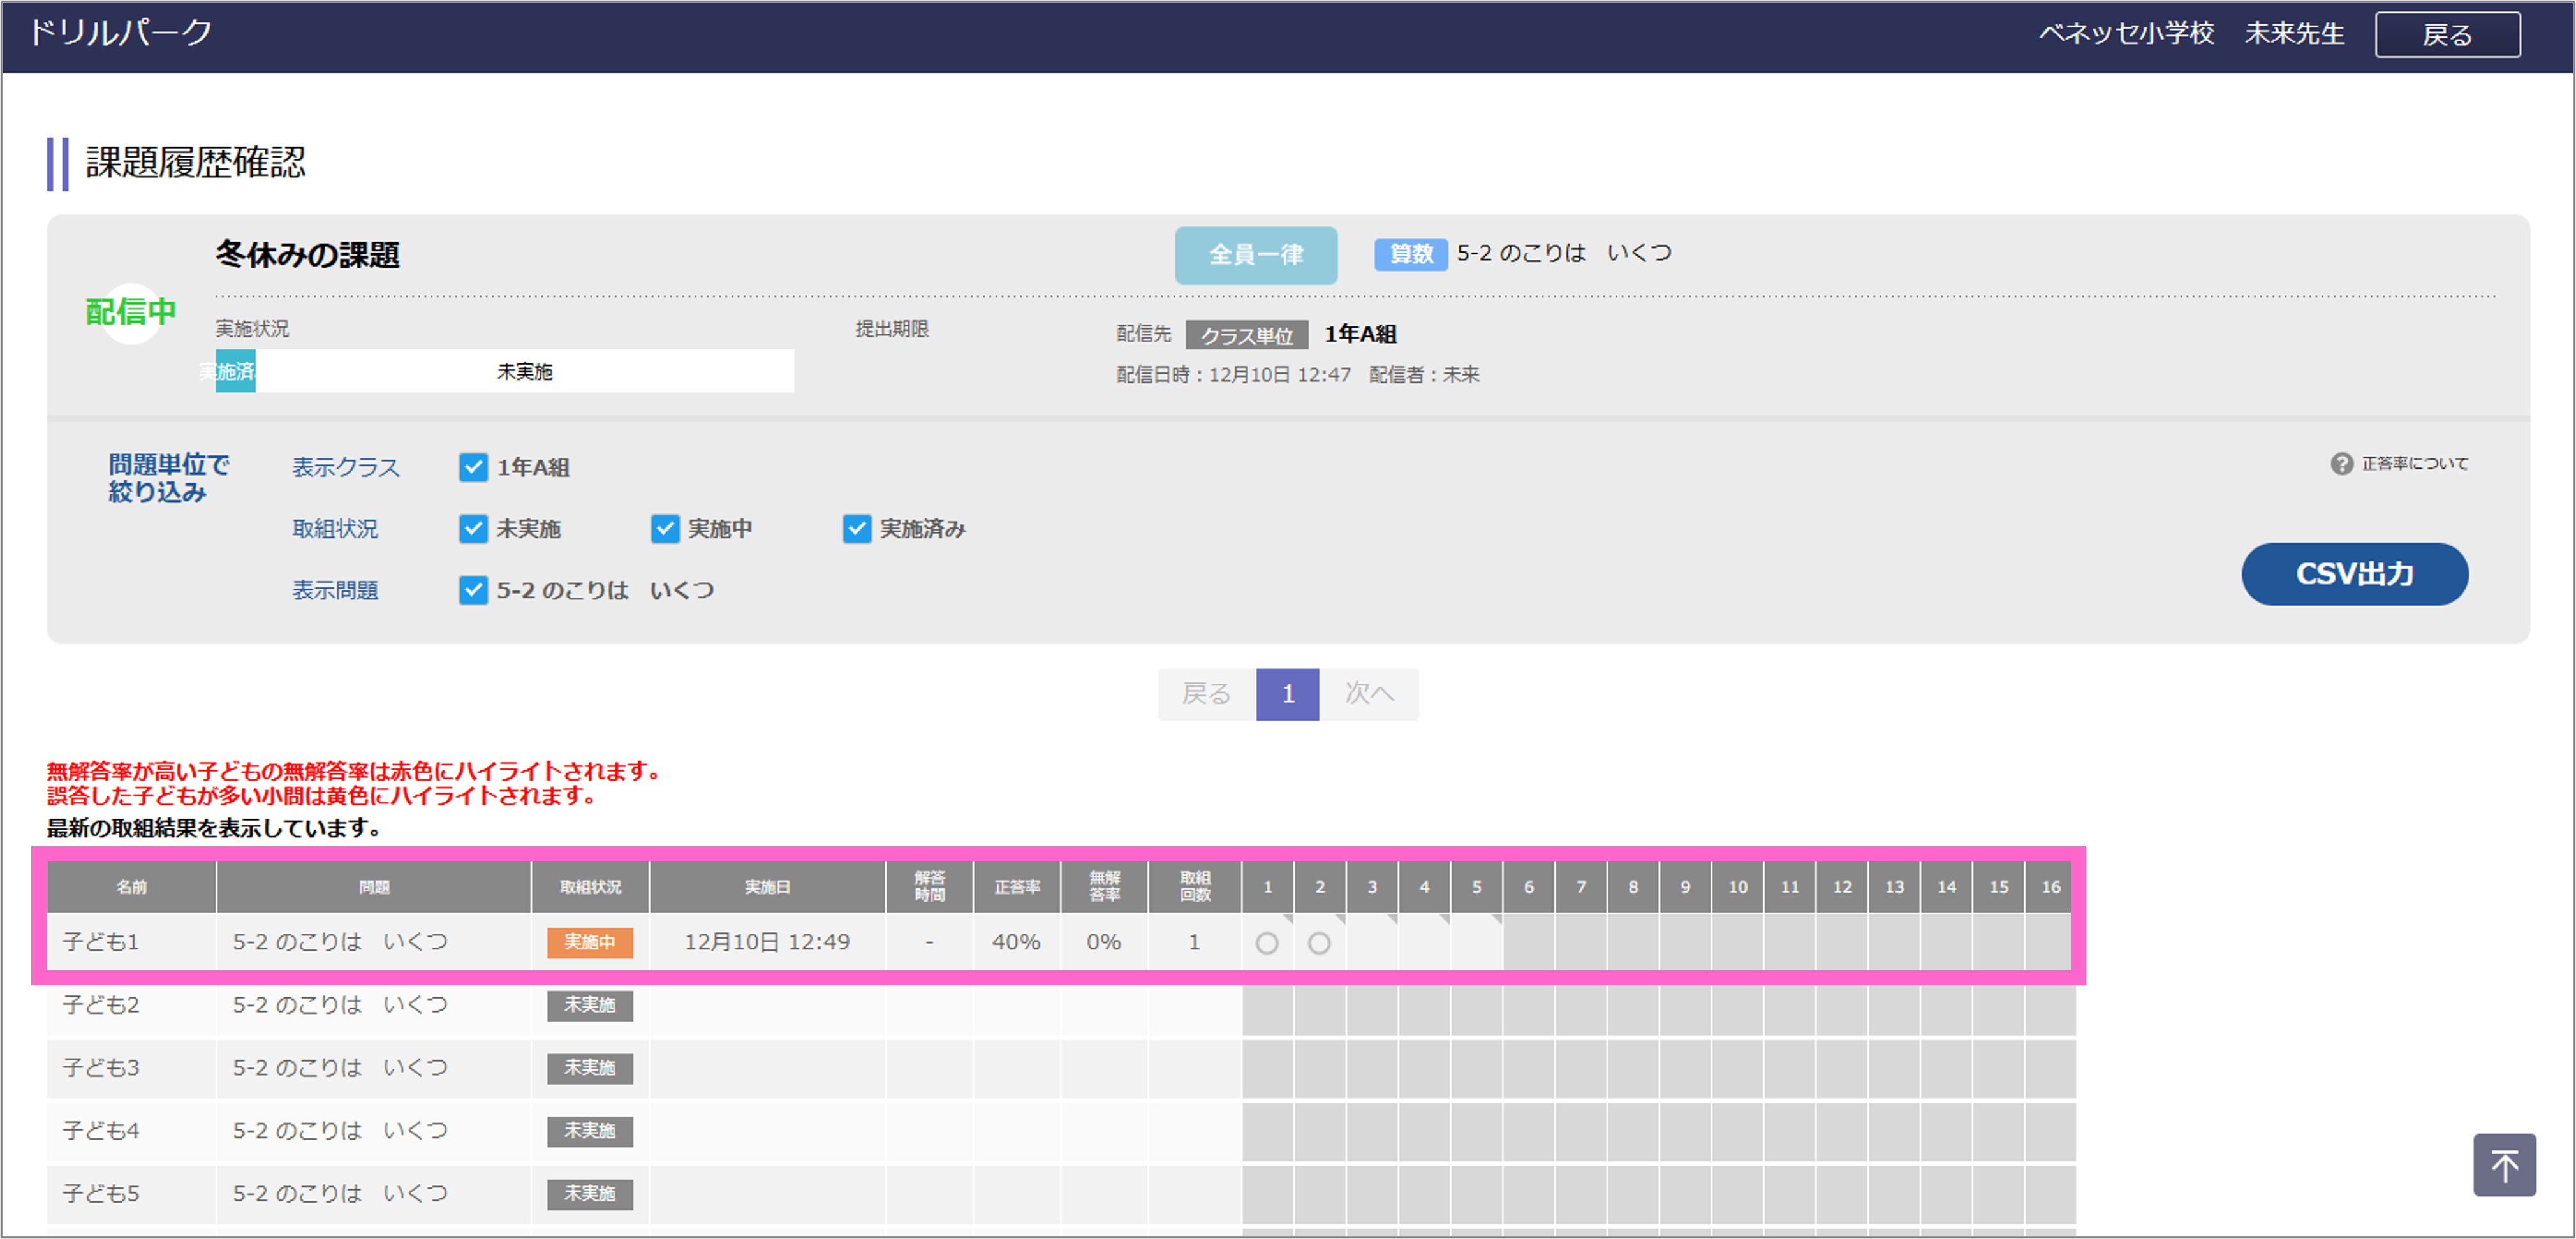Click the 未実施 badge for 子ども2

tap(589, 1005)
